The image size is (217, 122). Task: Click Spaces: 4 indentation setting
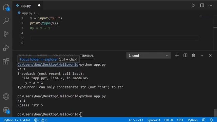tap(154, 120)
